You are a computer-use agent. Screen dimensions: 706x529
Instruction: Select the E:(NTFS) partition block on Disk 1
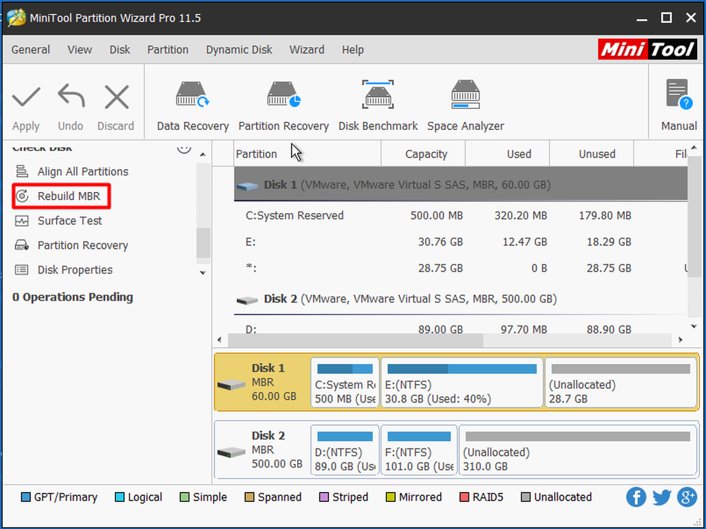462,382
